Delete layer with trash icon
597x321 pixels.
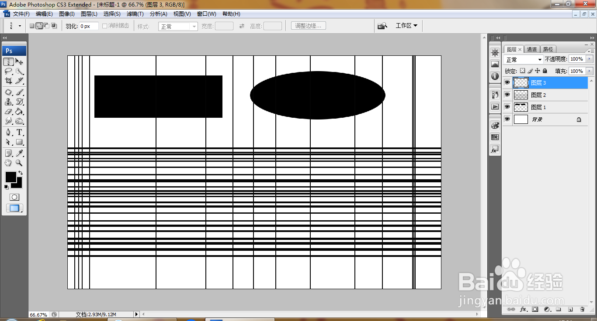click(582, 309)
